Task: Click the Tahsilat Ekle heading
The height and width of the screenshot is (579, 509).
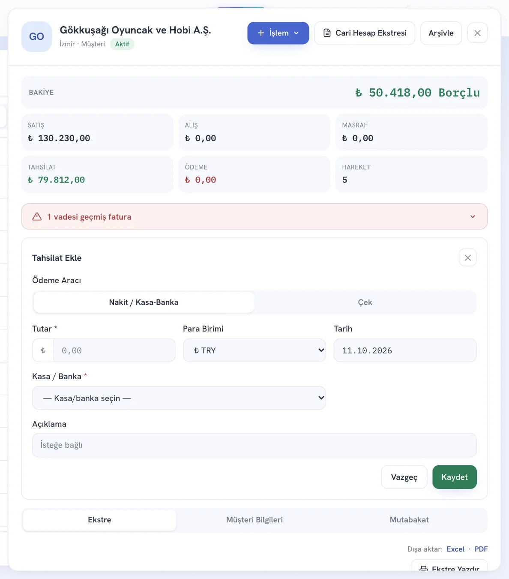Action: tap(57, 258)
